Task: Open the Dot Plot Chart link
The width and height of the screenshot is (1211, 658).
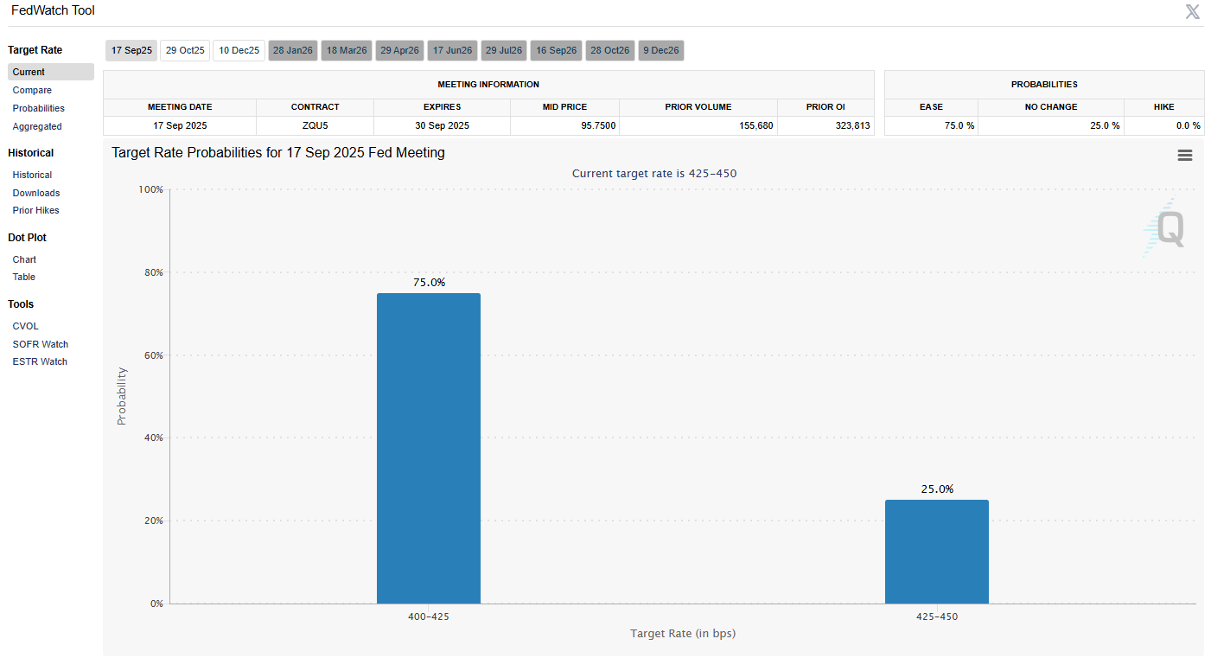Action: pos(24,259)
